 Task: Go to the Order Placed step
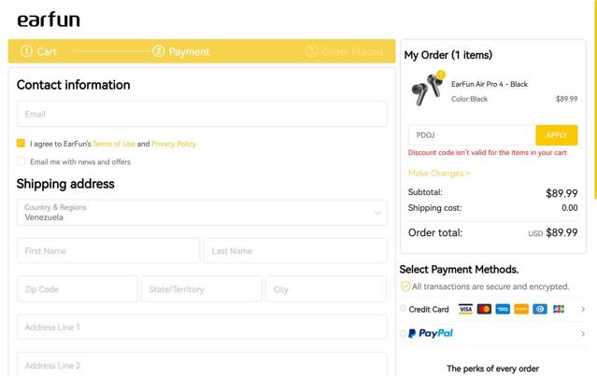point(344,51)
